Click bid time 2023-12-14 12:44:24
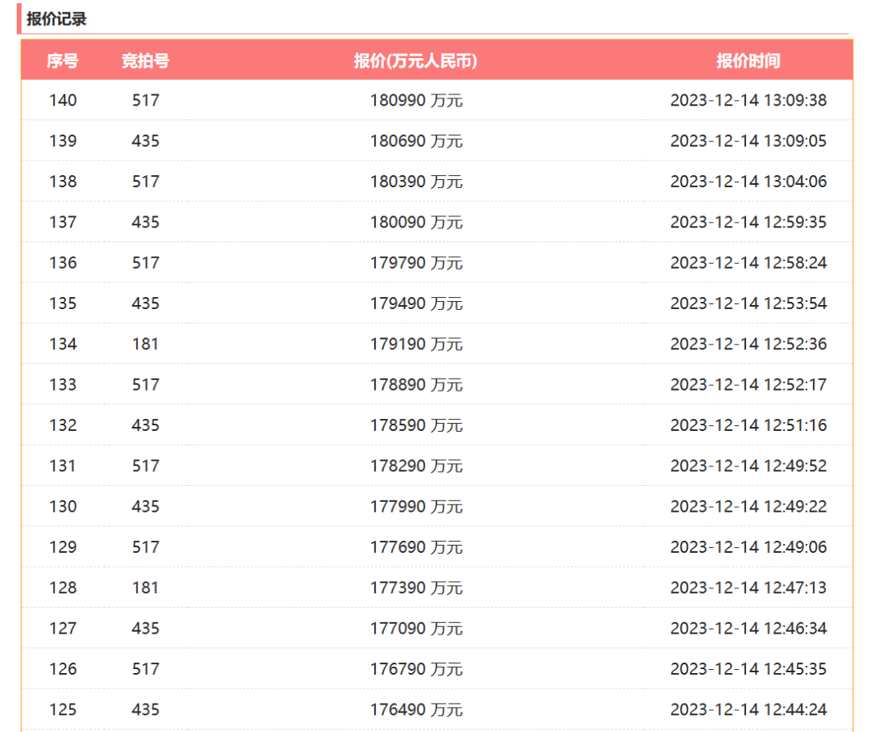Viewport: 871px width, 732px height. pos(748,709)
